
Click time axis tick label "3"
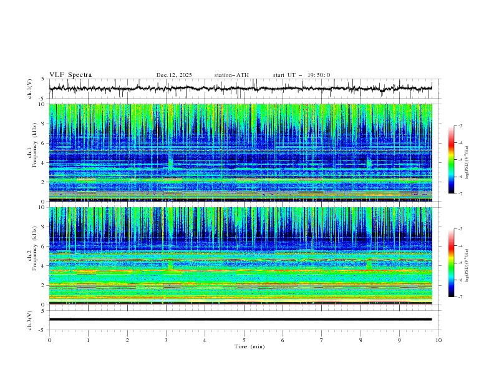[166, 340]
